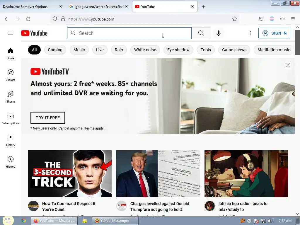
Task: Click the SIGN IN button
Action: click(x=274, y=33)
